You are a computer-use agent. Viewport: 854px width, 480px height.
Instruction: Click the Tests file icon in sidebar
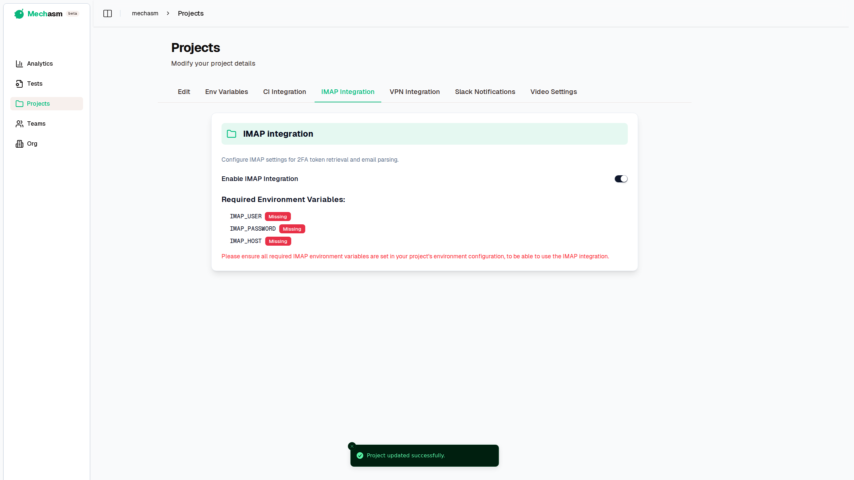[x=19, y=84]
